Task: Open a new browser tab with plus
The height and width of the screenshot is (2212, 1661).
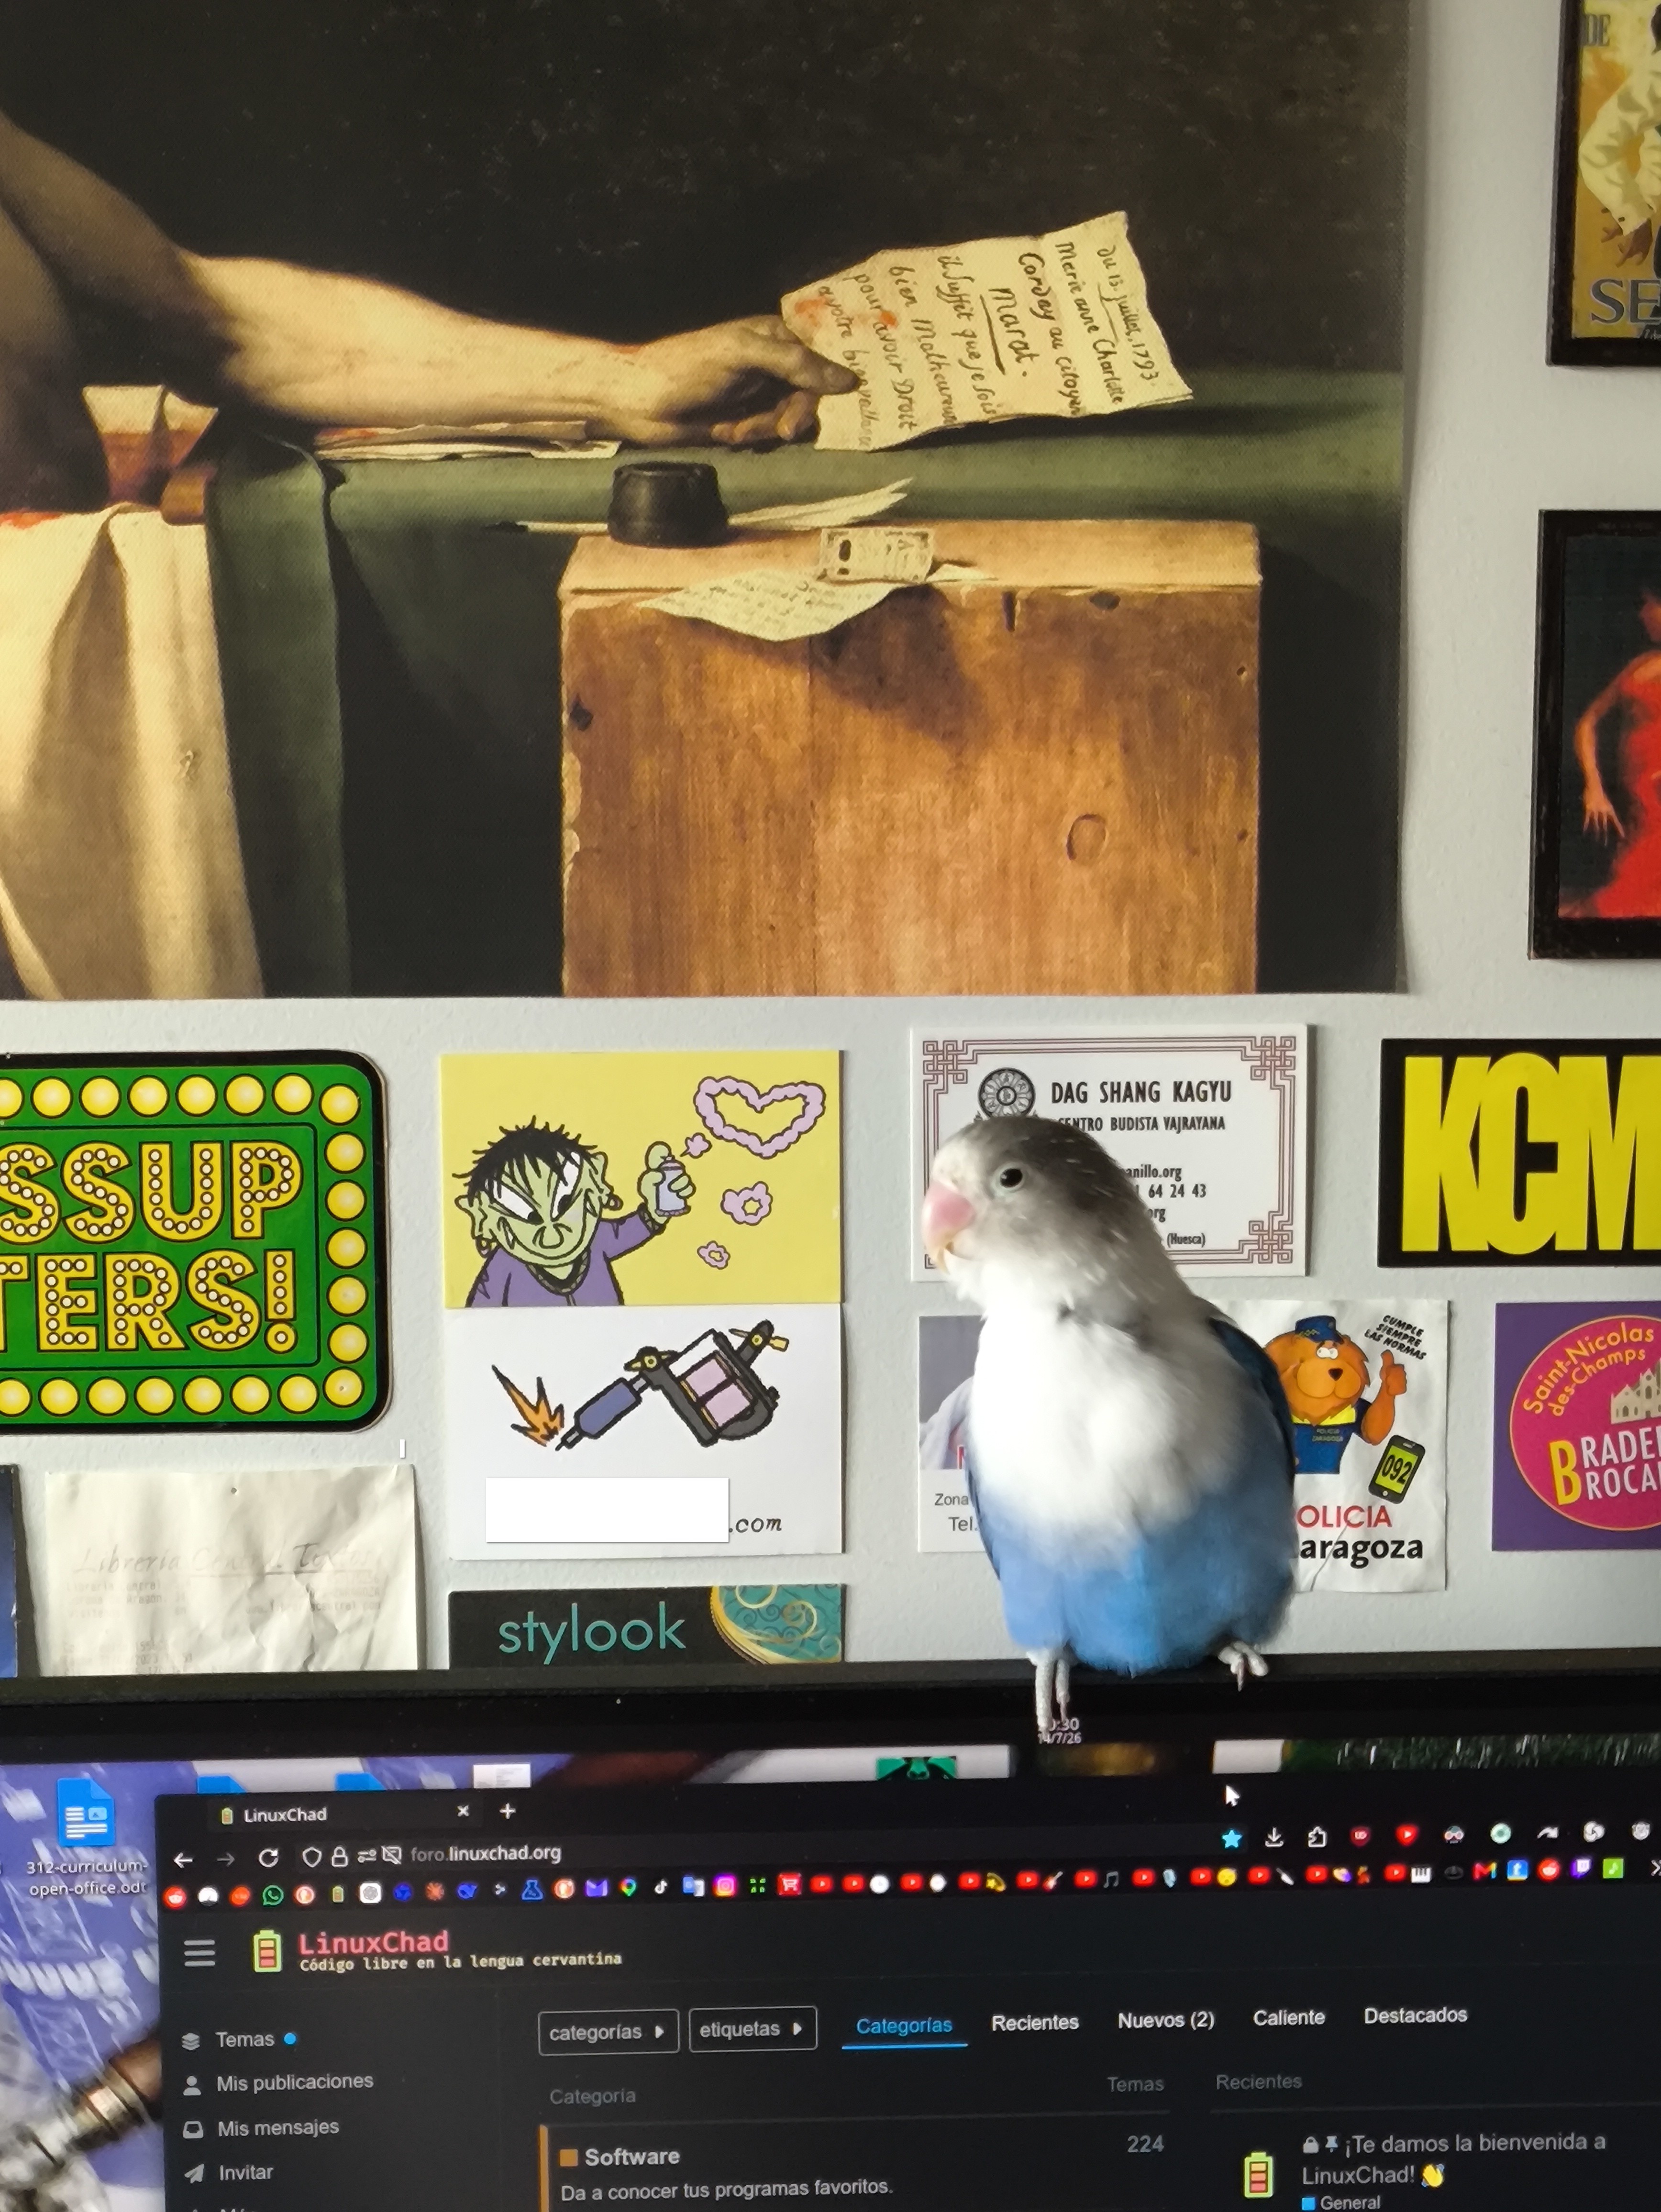Action: point(507,1811)
